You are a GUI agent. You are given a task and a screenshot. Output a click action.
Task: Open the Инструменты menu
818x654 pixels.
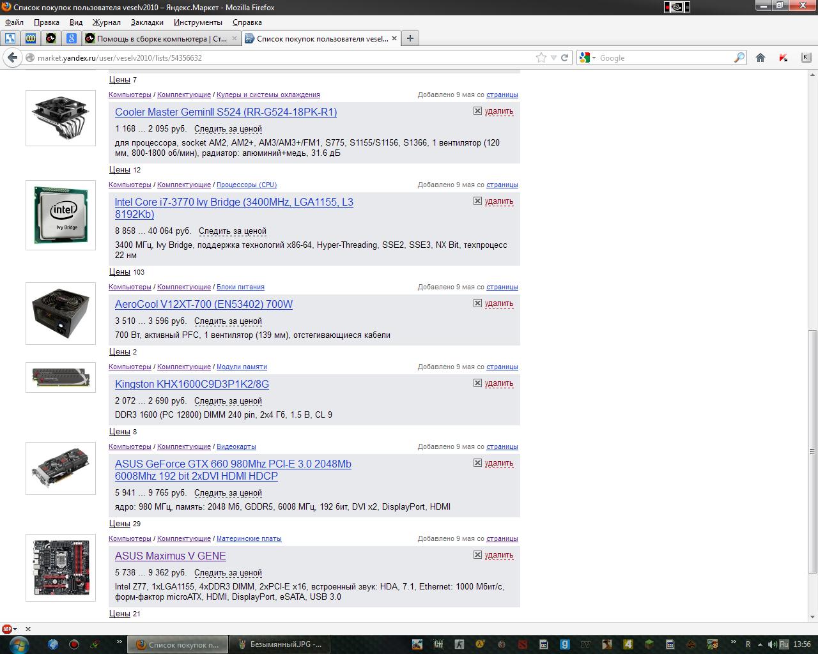tap(198, 22)
